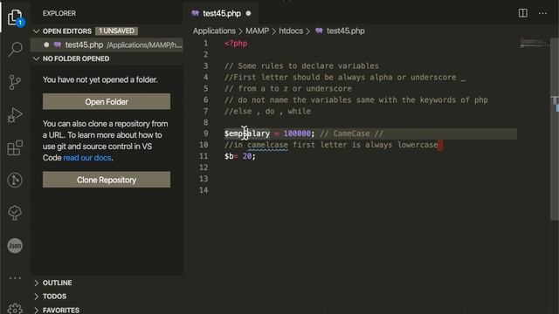Click the $b variable on line 11

click(x=229, y=156)
